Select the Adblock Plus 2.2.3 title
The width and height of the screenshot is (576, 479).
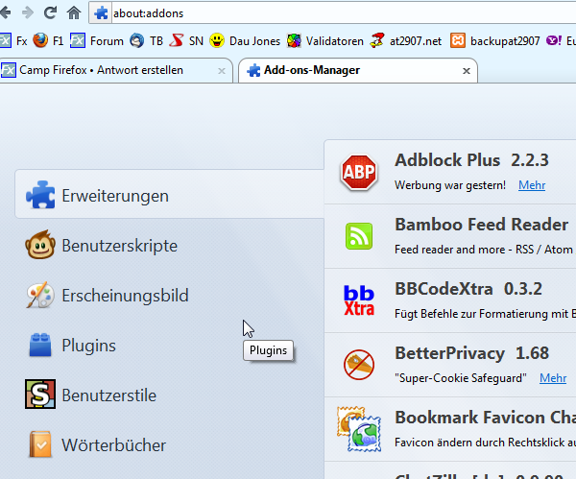471,160
